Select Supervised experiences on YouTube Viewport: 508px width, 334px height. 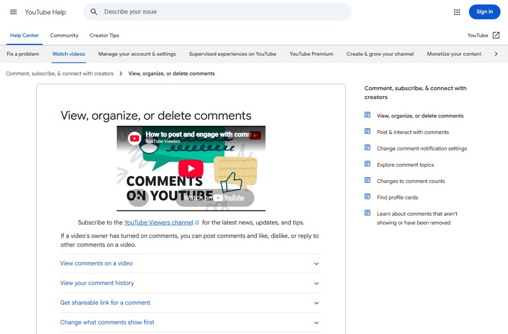pos(232,54)
